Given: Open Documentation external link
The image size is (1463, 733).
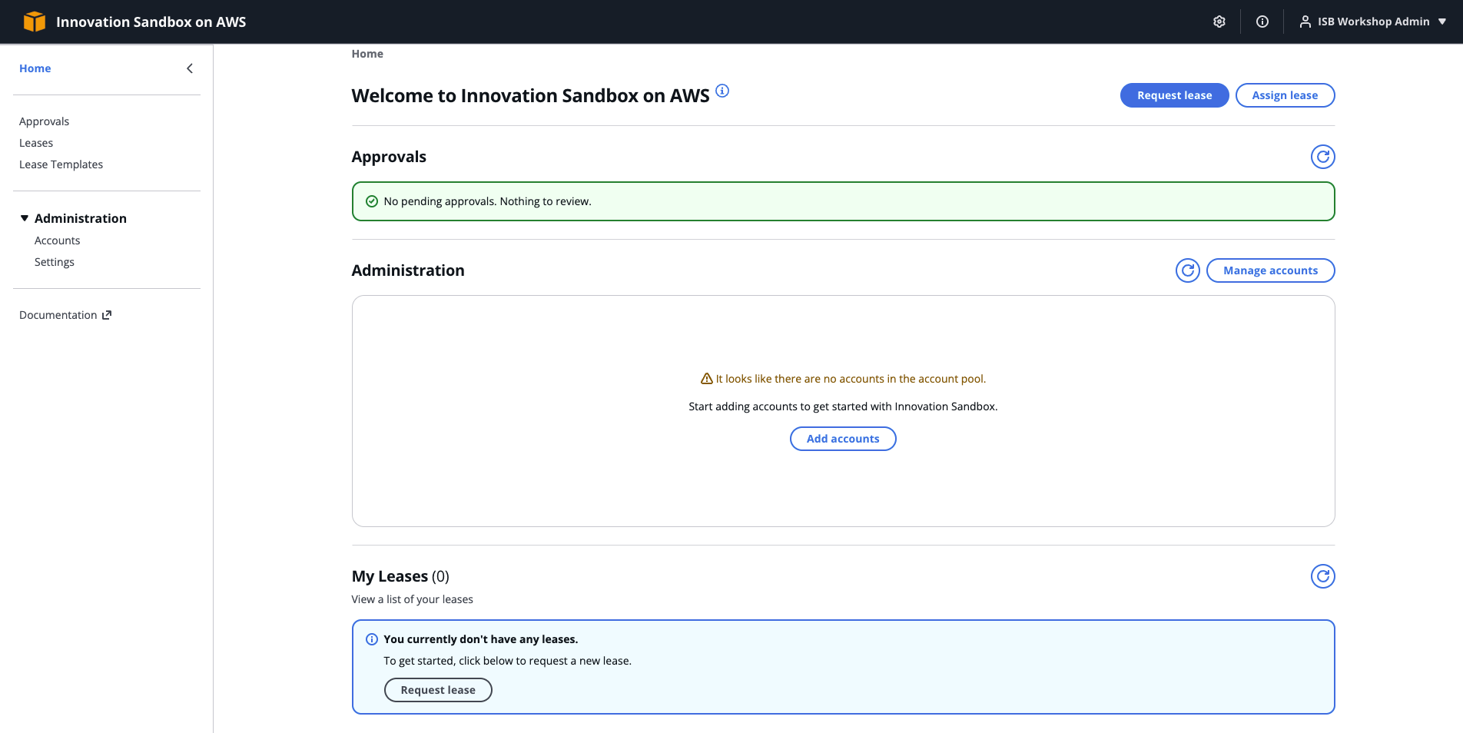Looking at the screenshot, I should point(65,315).
